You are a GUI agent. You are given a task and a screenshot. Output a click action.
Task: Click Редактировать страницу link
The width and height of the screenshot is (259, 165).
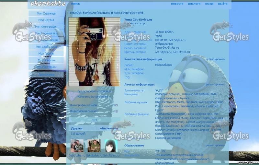click(94, 91)
